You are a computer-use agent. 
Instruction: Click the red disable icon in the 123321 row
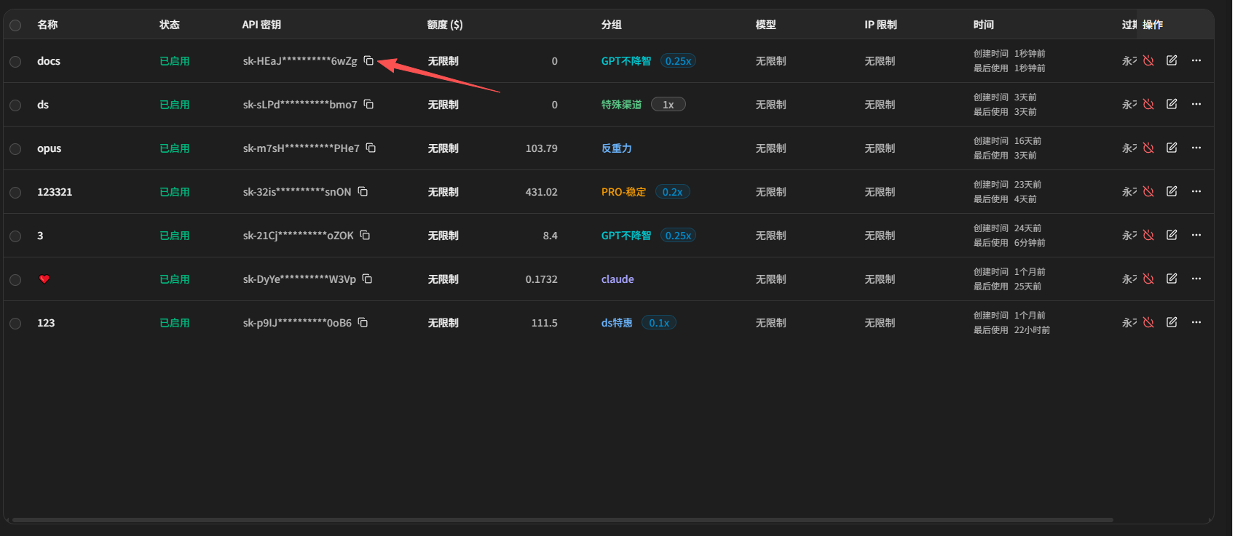tap(1148, 191)
